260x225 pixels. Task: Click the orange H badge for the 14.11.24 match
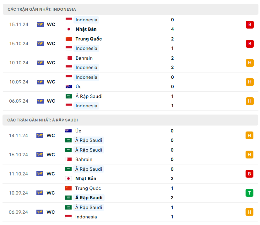[x=250, y=136]
